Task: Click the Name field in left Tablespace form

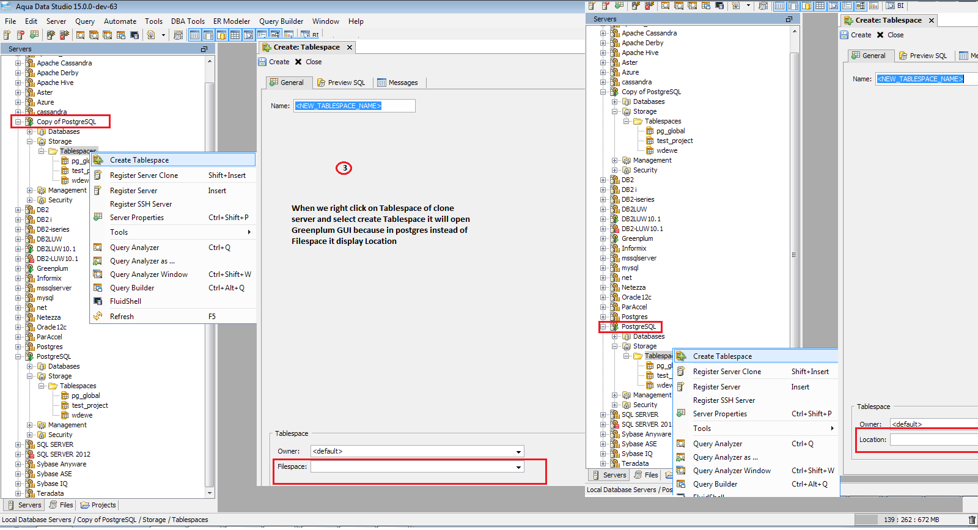Action: (x=355, y=106)
